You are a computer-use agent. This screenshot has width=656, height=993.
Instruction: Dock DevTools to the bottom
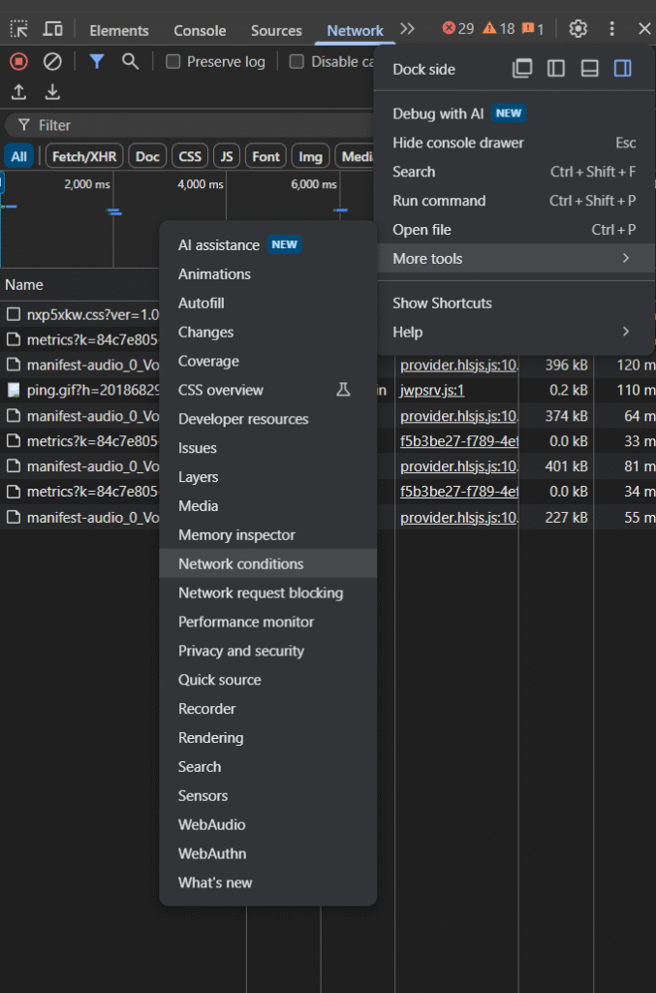coord(589,69)
